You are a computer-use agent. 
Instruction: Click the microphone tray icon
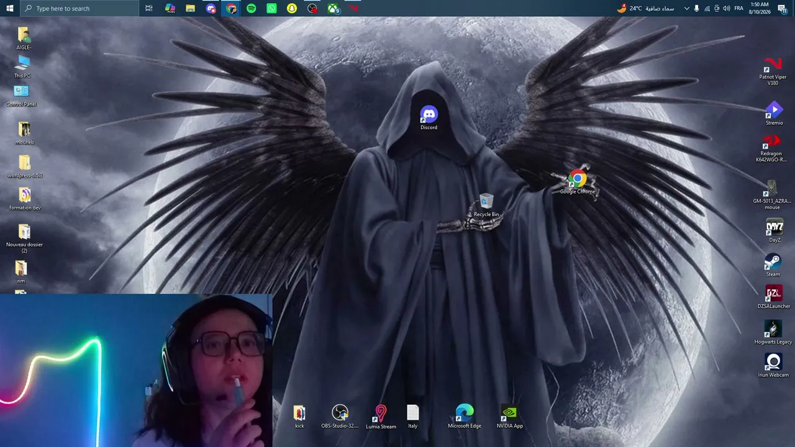click(696, 8)
